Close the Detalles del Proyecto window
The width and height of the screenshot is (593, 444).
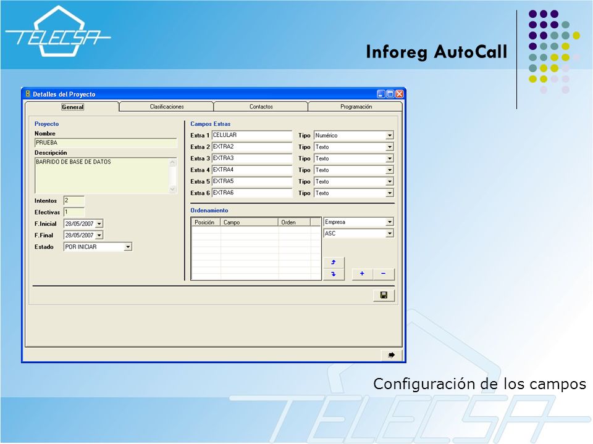[x=399, y=94]
